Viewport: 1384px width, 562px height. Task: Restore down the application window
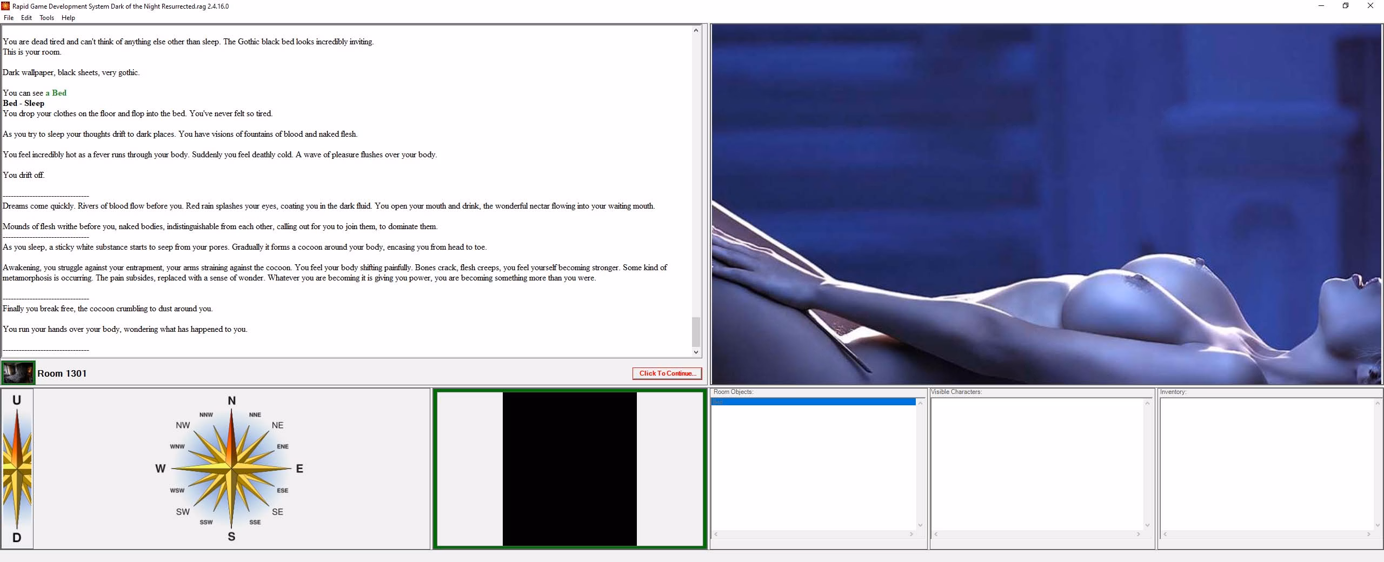click(1346, 6)
